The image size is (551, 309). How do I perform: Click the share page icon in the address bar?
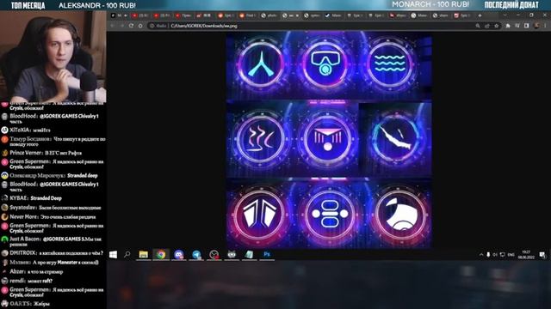click(x=487, y=26)
